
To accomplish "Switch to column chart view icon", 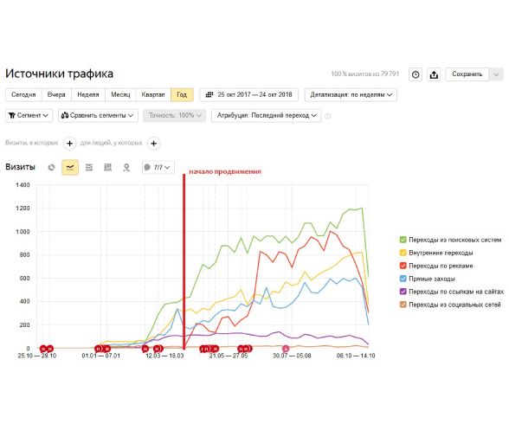I will pos(107,168).
